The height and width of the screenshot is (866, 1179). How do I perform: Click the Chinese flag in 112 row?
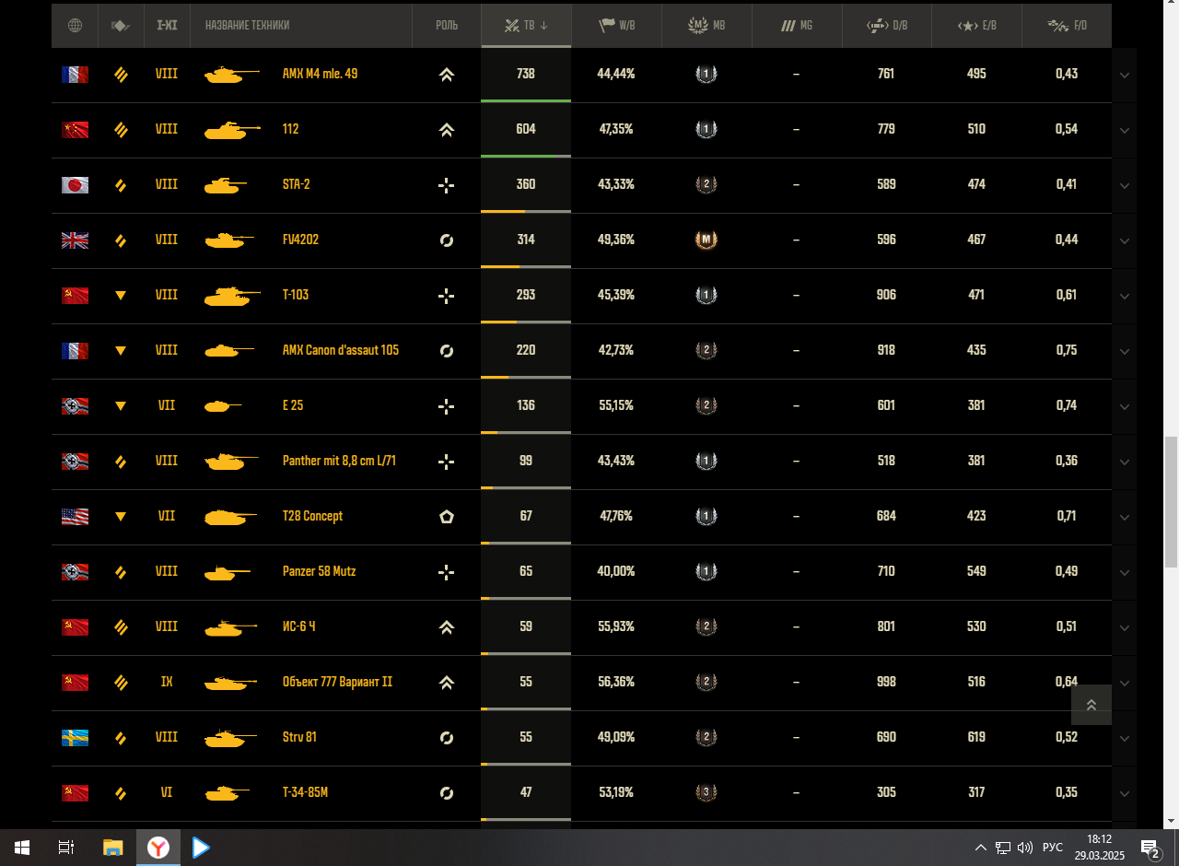75,130
